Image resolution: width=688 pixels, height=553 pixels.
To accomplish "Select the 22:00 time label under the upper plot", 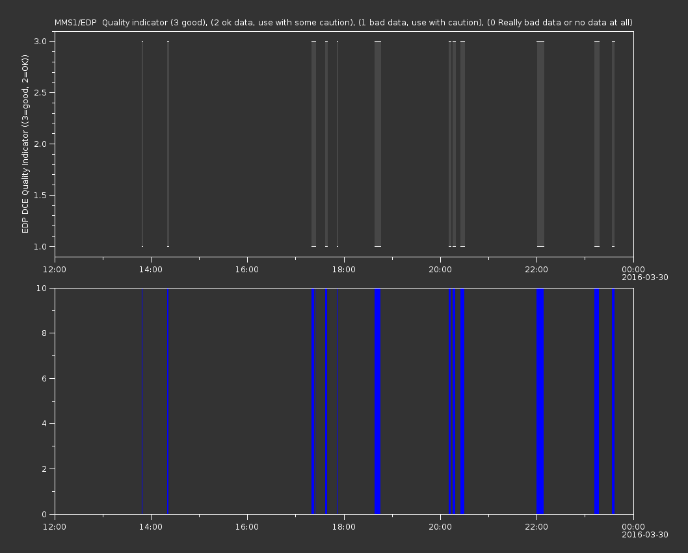I will point(536,269).
